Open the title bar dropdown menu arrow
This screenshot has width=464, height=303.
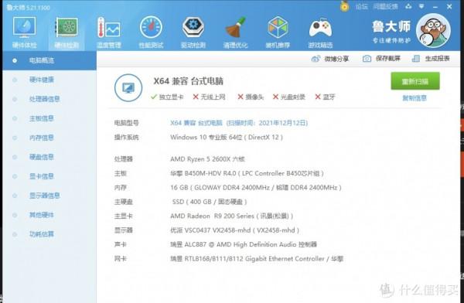pos(421,6)
